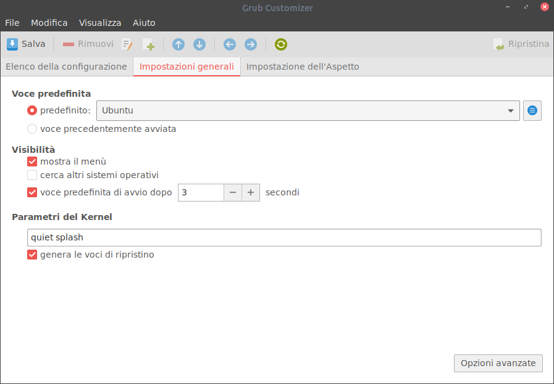Decrease timeout seconds with minus button
Viewport: 554px width, 384px height.
click(x=233, y=192)
